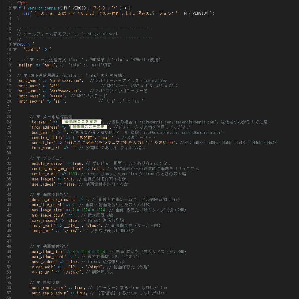Click the 'enable_preview' key
299x299 pixels.
coord(47,163)
